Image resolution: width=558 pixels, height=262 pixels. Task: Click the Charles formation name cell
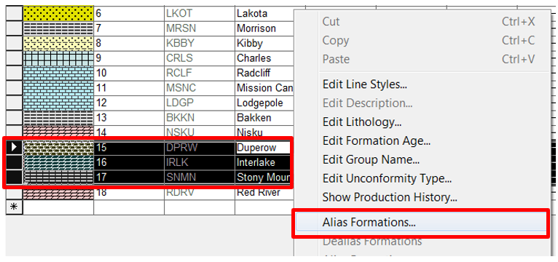264,58
